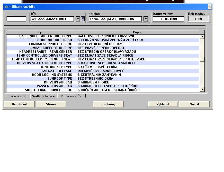224x172 pixels.
Task: Click the Popis column header
Action: point(137,32)
